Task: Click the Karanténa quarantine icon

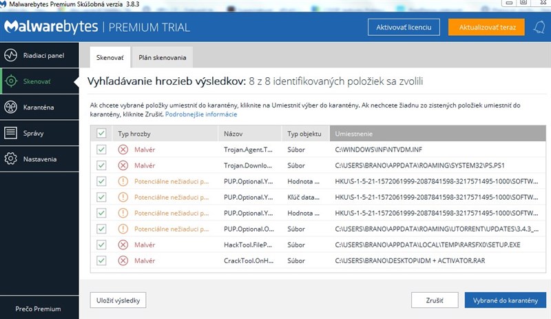Action: (10, 107)
